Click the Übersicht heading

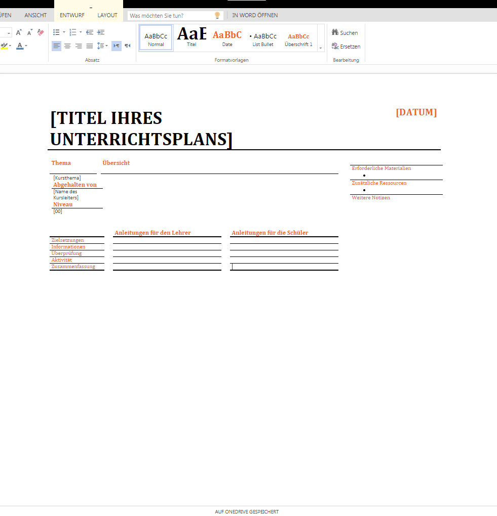click(x=116, y=163)
